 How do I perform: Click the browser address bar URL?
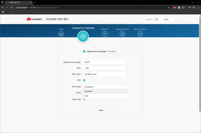43,8
